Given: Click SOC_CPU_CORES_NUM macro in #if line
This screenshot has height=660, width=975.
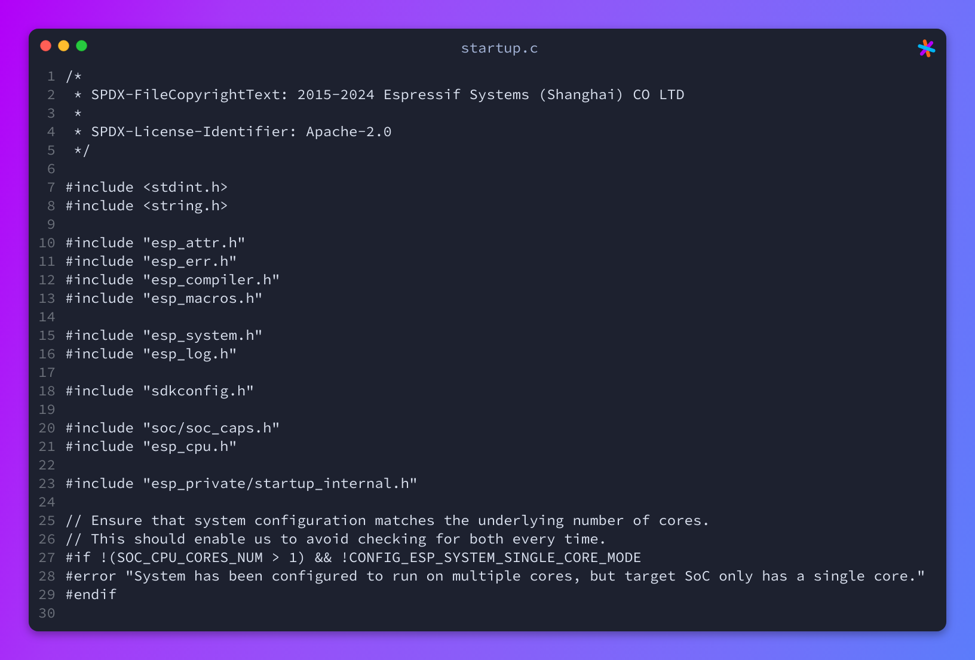Looking at the screenshot, I should pos(190,558).
